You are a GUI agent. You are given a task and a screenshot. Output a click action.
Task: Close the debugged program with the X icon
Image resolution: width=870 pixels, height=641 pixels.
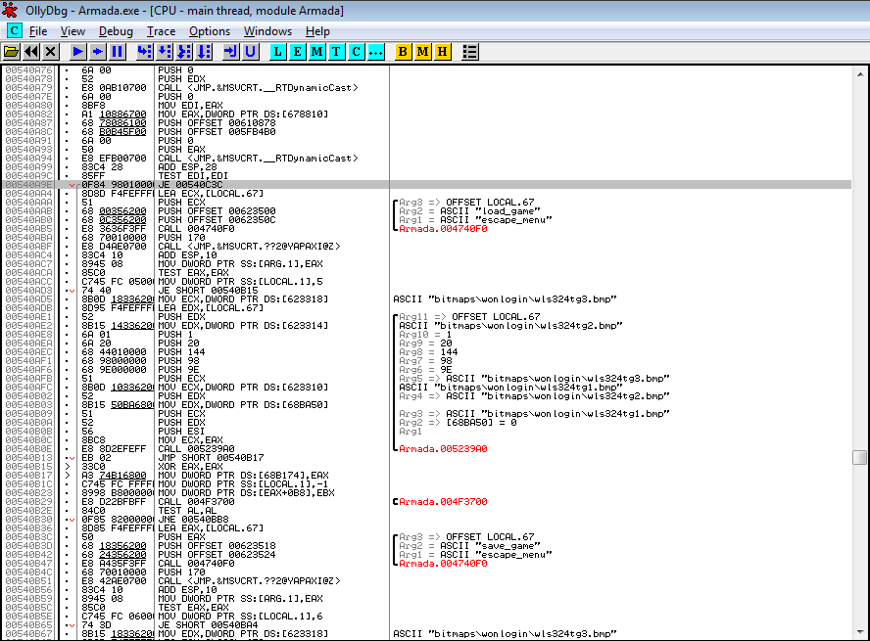(x=51, y=52)
